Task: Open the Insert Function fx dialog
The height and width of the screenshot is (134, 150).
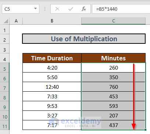Action: 84,9
